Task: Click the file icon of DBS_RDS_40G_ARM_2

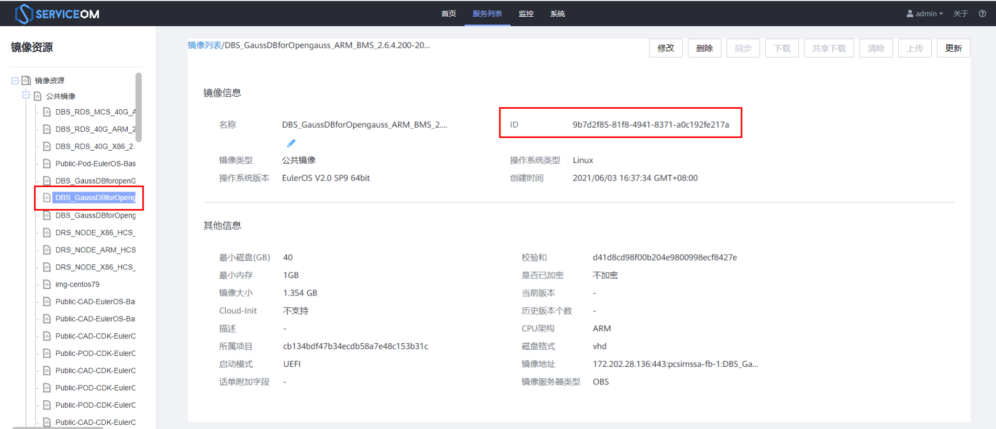Action: 47,129
